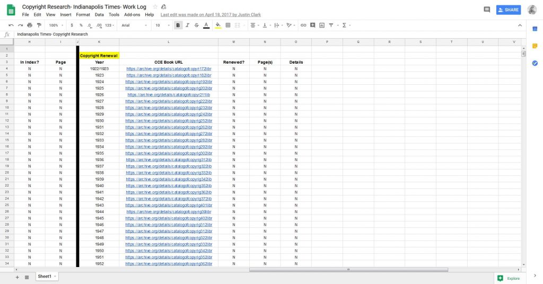
Task: Open the Borders tool
Action: click(228, 25)
